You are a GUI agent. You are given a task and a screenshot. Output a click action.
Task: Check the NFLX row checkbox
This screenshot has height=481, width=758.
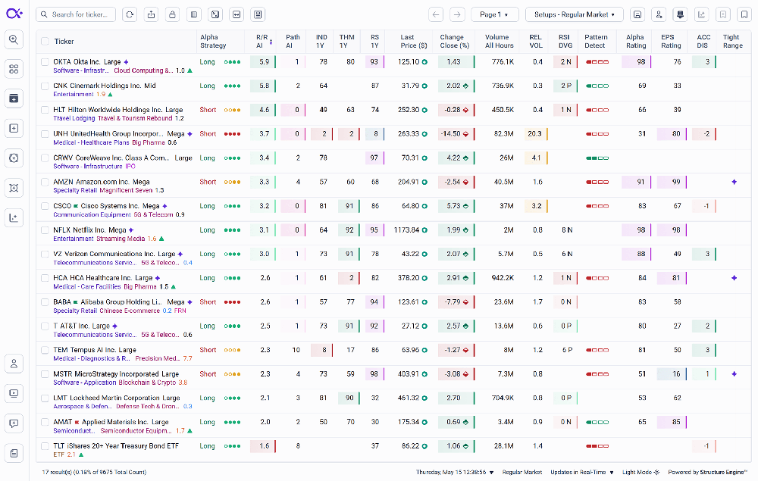45,230
